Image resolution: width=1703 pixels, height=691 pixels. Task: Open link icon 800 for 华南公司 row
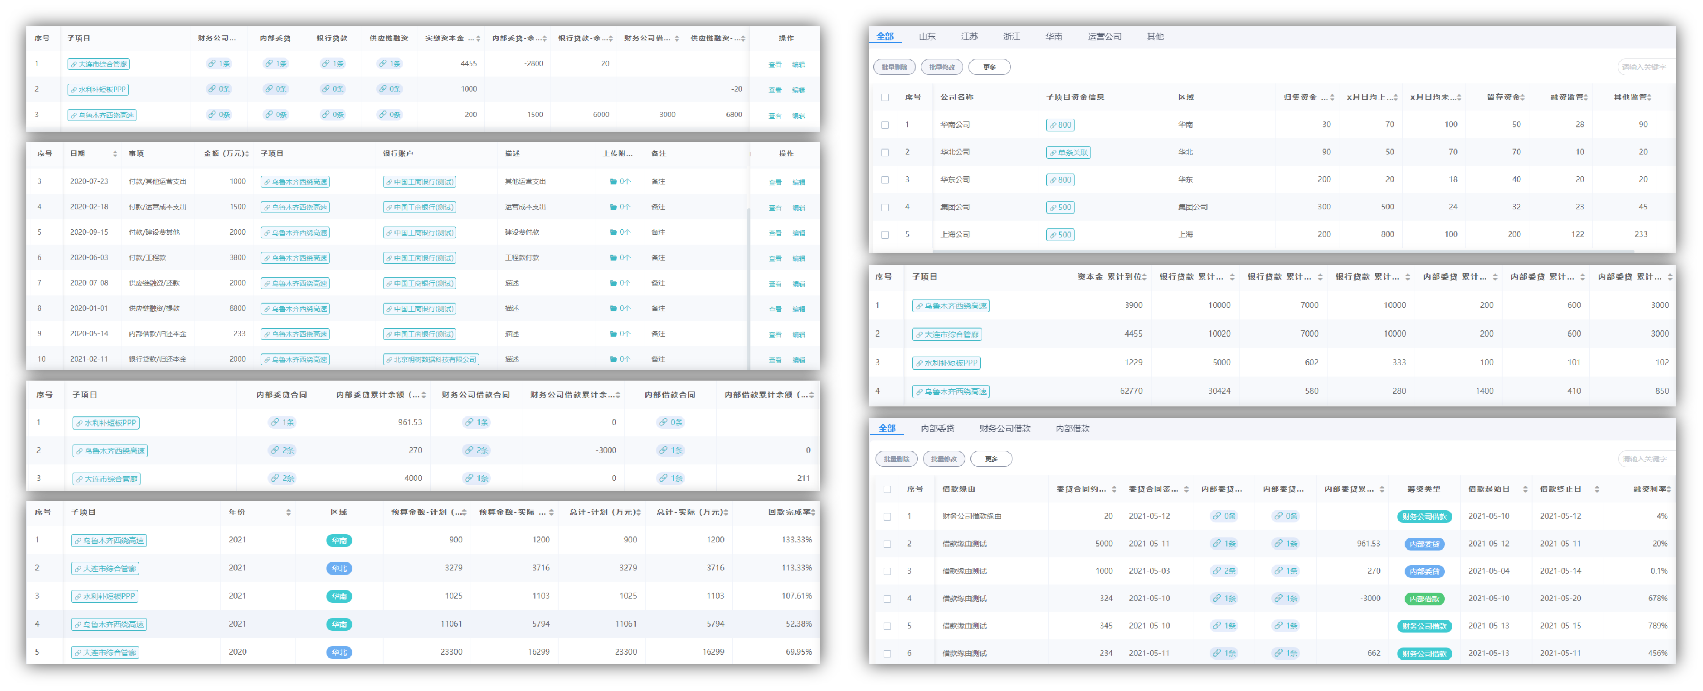pos(1060,125)
